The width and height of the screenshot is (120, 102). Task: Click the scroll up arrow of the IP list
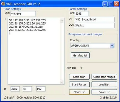[62, 20]
